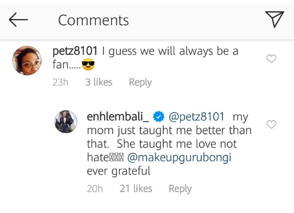294x213 pixels.
Task: Reply to enhlembali_'s comment
Action: pos(180,188)
